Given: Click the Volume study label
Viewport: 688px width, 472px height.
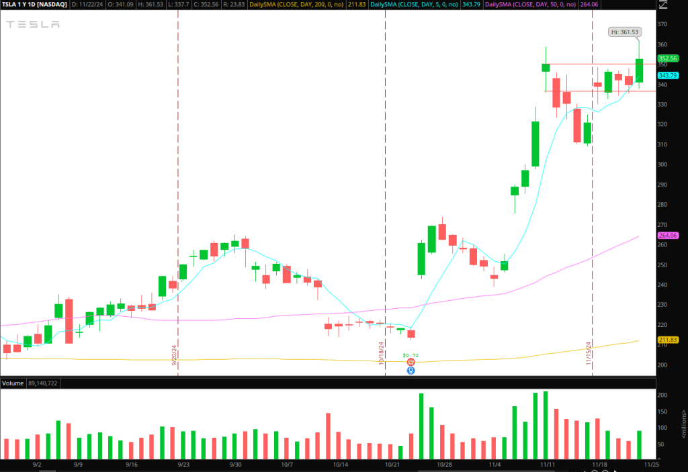Looking at the screenshot, I should click(x=13, y=383).
